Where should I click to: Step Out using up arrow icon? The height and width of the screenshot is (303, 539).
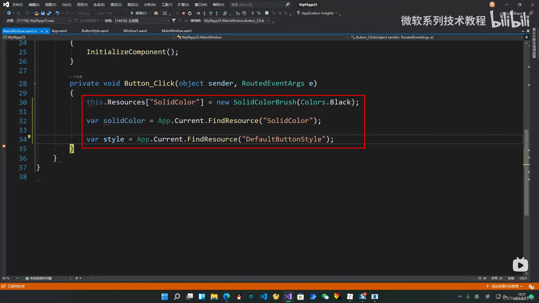click(x=217, y=13)
